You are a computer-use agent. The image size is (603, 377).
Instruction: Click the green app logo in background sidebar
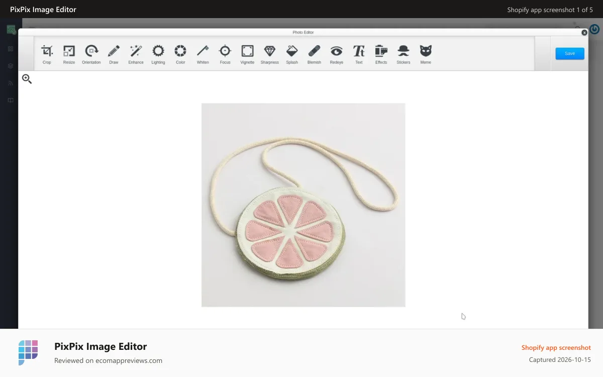click(x=11, y=30)
